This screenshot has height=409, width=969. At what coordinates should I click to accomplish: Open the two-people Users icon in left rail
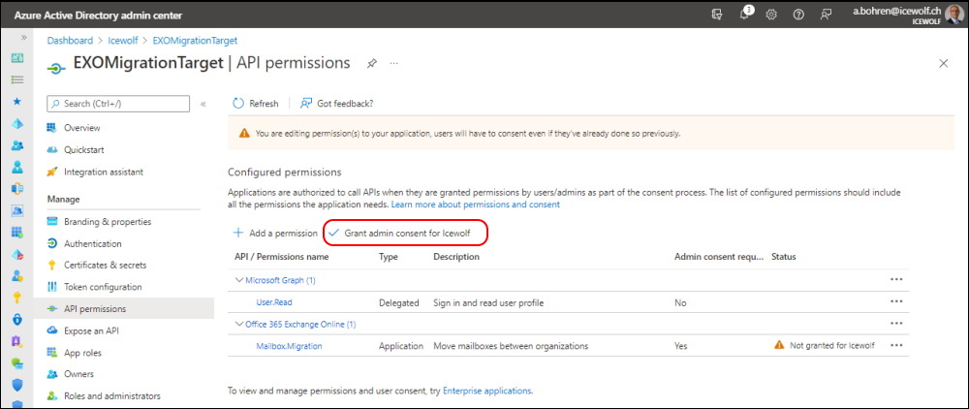tap(17, 145)
